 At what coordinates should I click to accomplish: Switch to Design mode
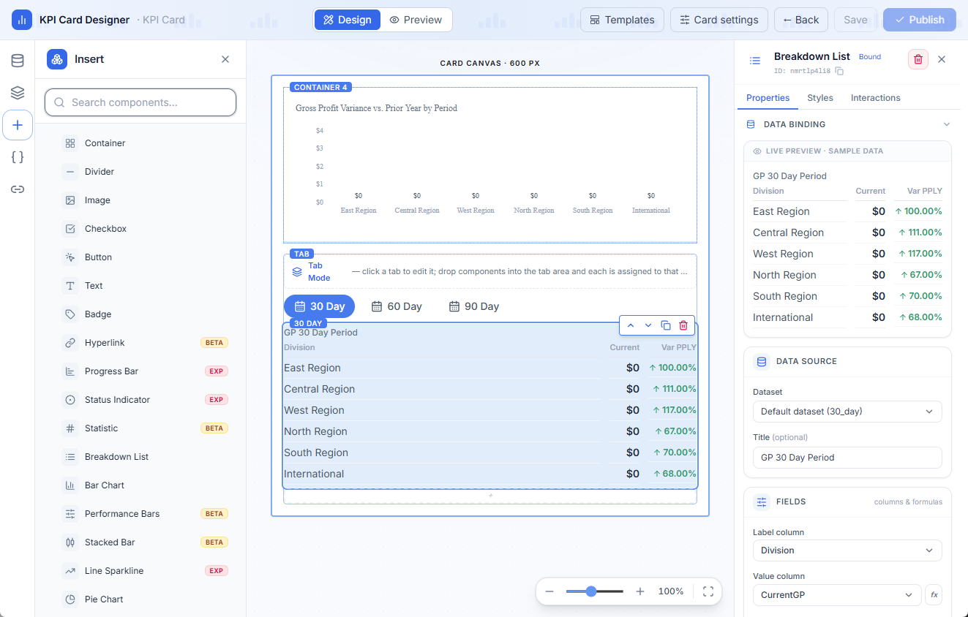[348, 20]
